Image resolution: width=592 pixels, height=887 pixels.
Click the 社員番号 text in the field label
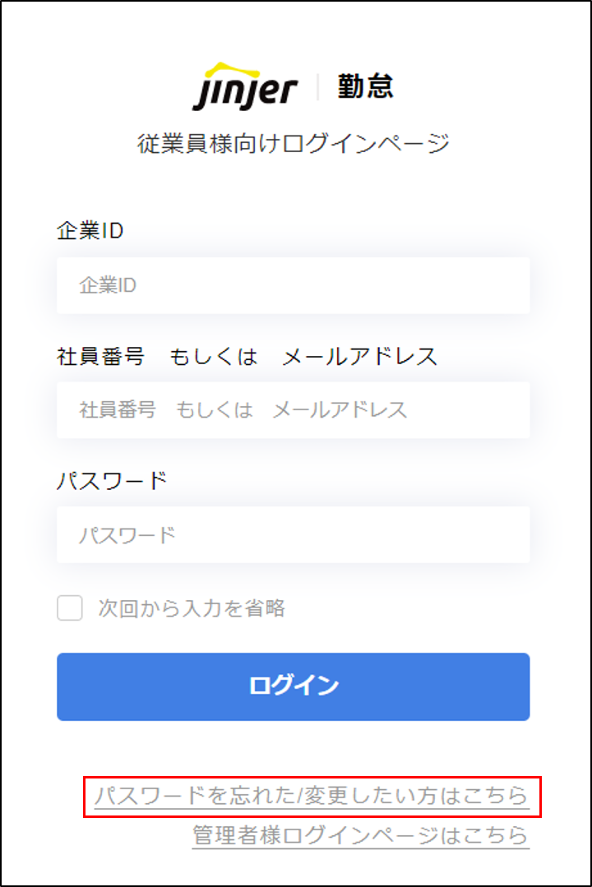click(100, 357)
